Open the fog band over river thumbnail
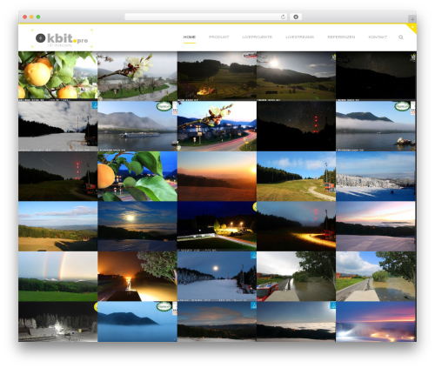The width and height of the screenshot is (435, 368). (376, 126)
